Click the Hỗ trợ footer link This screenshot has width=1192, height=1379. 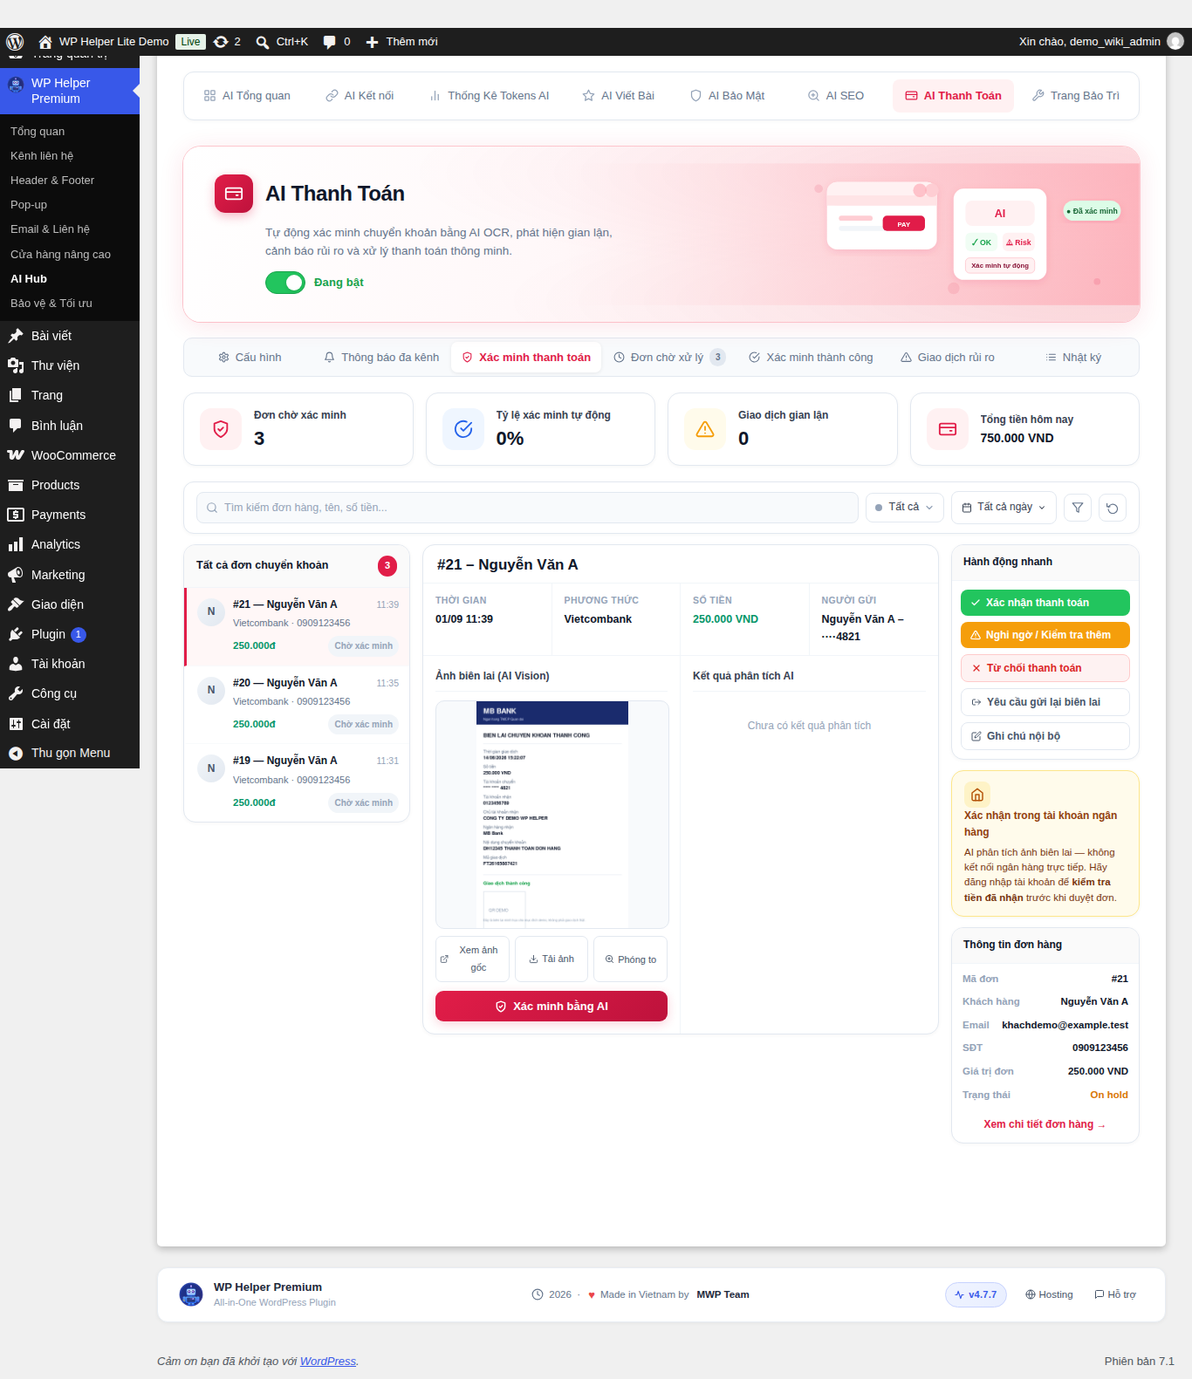point(1115,1294)
